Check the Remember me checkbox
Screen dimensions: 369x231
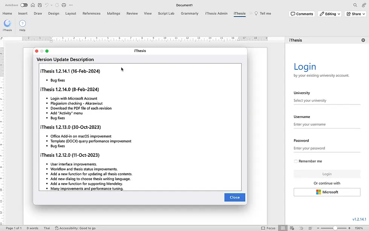pos(296,161)
